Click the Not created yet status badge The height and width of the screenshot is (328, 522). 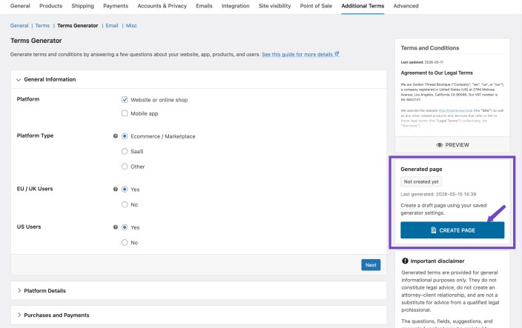[421, 182]
